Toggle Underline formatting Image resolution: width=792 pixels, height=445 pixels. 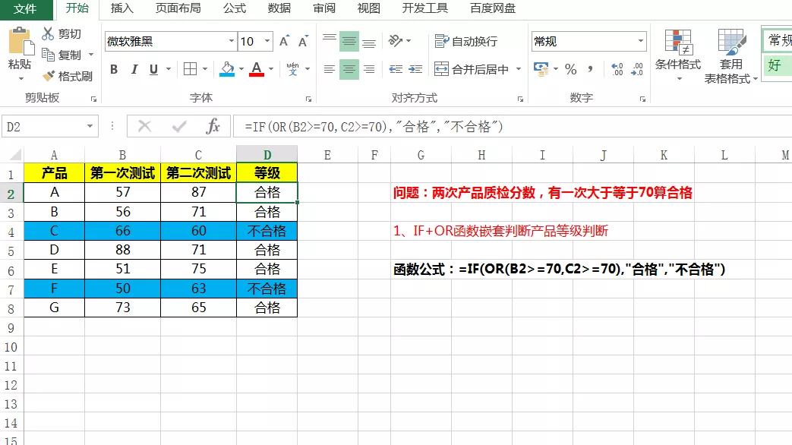pos(153,69)
